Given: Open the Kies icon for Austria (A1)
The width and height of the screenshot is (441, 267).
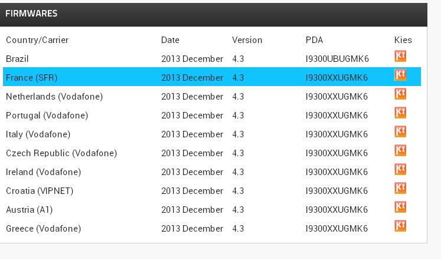Looking at the screenshot, I should [400, 207].
